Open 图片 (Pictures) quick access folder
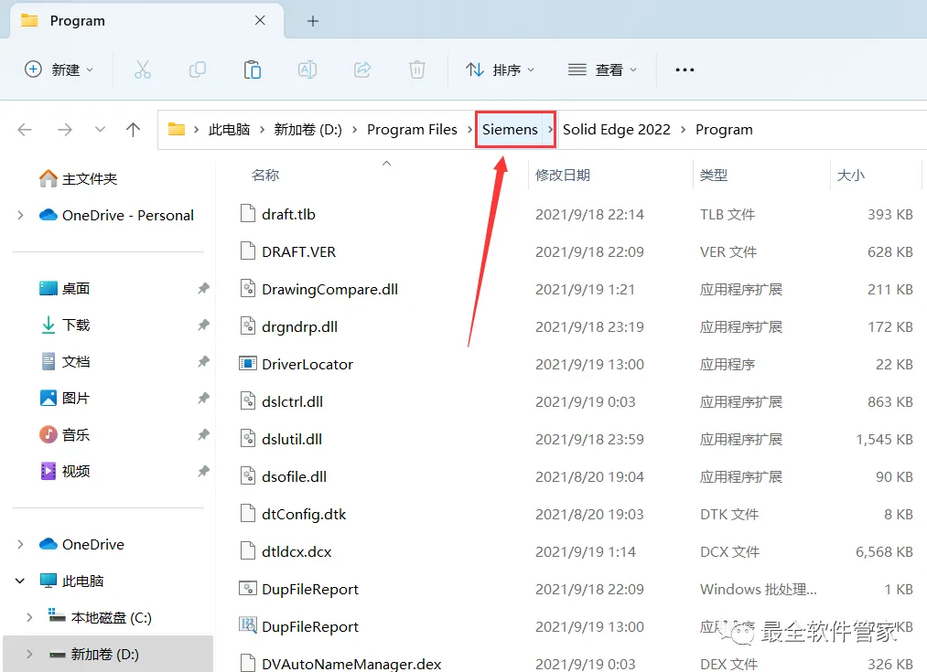Image resolution: width=927 pixels, height=672 pixels. [65, 398]
